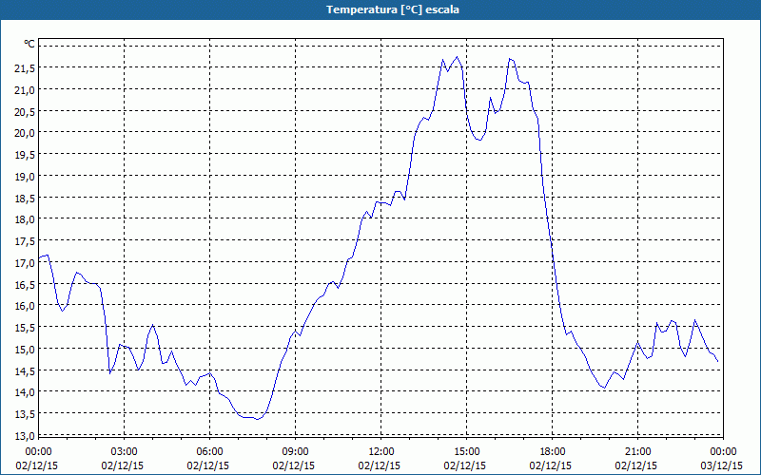Click the 21:00 time label
Image resolution: width=761 pixels, height=475 pixels.
pyautogui.click(x=637, y=452)
